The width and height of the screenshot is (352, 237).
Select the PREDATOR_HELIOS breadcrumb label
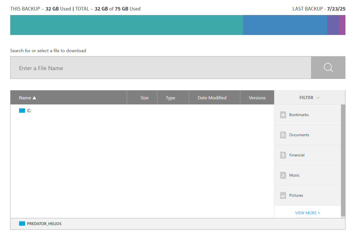44,224
